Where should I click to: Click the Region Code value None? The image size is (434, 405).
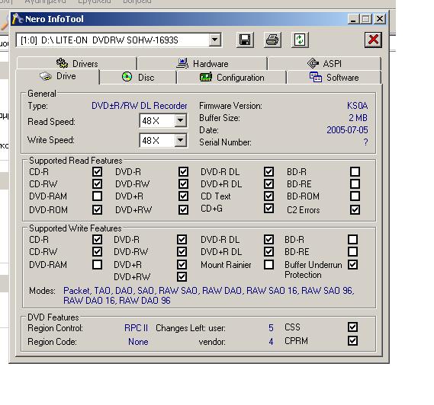[138, 342]
